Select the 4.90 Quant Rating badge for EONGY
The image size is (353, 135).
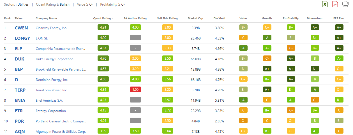point(103,38)
